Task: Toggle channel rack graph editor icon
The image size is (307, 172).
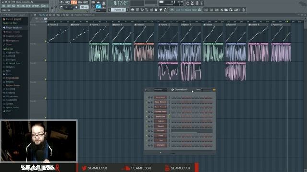Action: [x=214, y=90]
